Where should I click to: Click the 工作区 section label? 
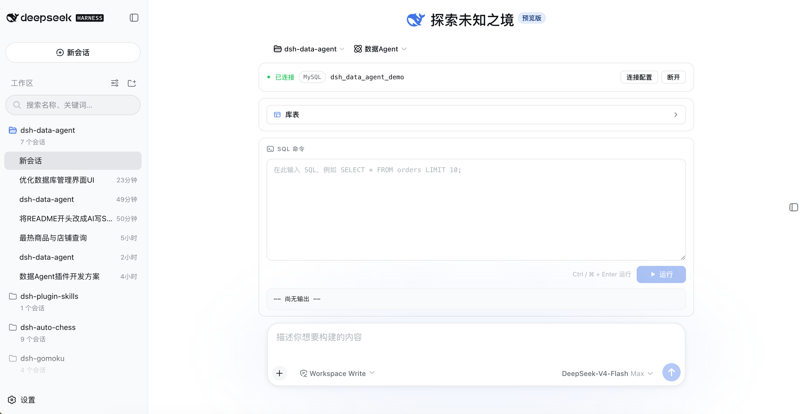[22, 83]
